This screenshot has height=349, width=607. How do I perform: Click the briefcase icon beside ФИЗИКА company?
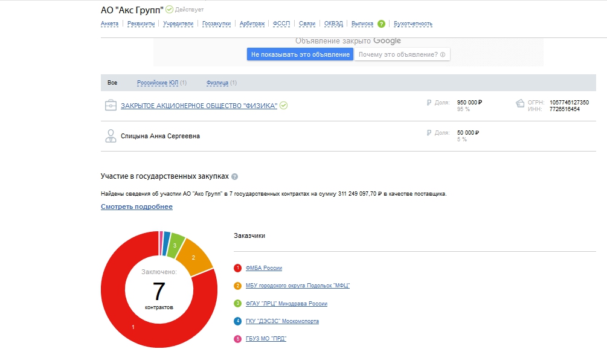(x=111, y=105)
